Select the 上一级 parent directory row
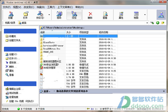 (x=78, y=36)
